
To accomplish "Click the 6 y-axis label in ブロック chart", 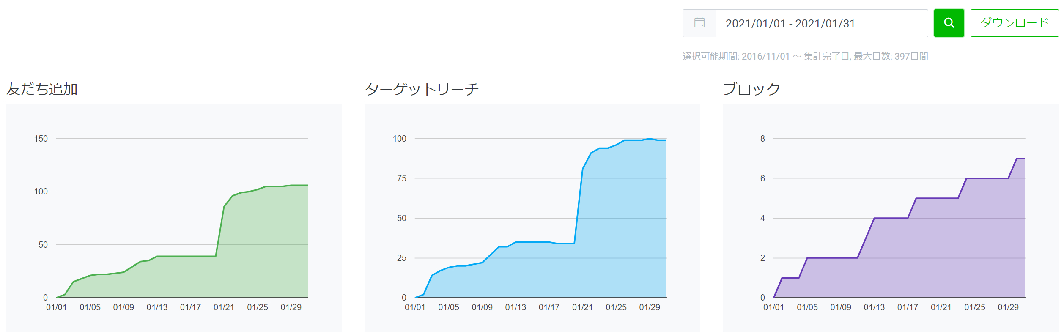I will click(x=762, y=178).
